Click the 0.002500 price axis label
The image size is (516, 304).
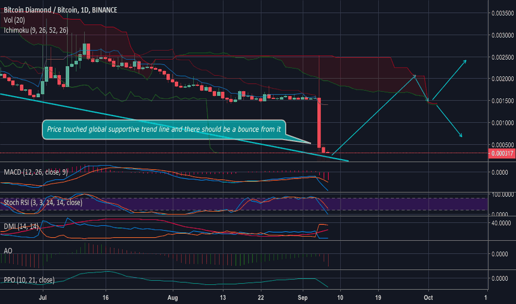503,57
